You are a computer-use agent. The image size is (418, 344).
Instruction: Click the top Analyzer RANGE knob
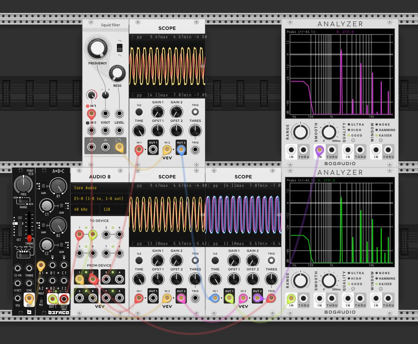(x=300, y=132)
